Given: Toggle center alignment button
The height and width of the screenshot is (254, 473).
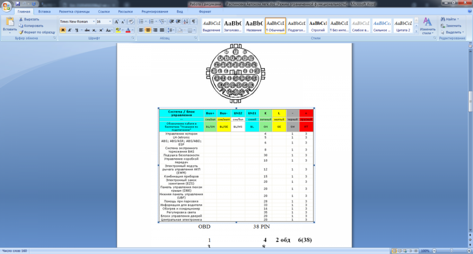Looking at the screenshot, I should pos(148,30).
